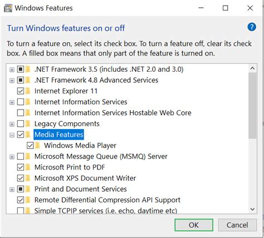Select the Media Features row label
This screenshot has width=264, height=238.
(x=59, y=135)
